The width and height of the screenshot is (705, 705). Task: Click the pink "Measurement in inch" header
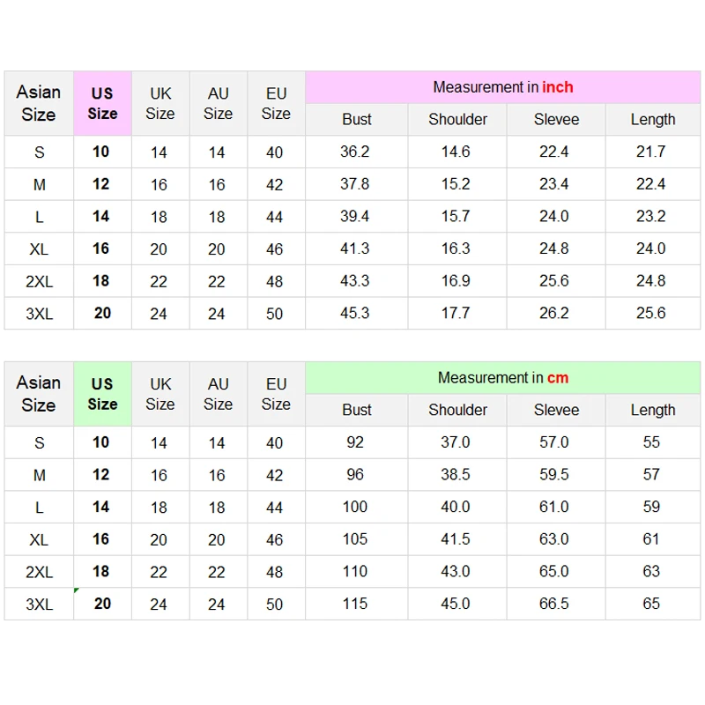(502, 87)
